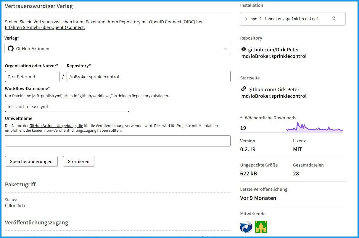The height and width of the screenshot is (238, 359).
Task: Click the Stornieren button
Action: (79, 161)
